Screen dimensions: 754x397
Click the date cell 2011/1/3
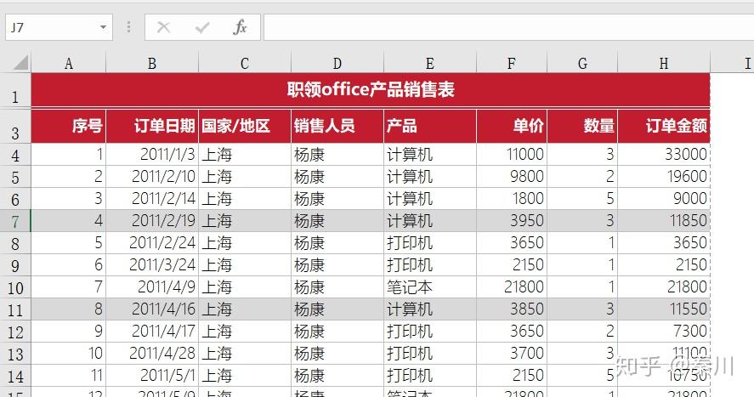tap(152, 154)
